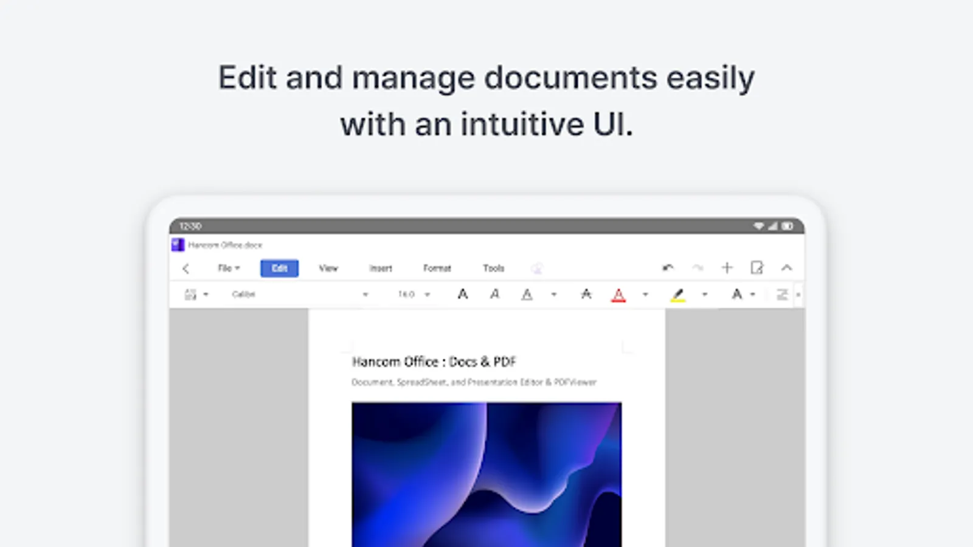Open the File menu
Screen dimensions: 973x547
[x=229, y=268]
